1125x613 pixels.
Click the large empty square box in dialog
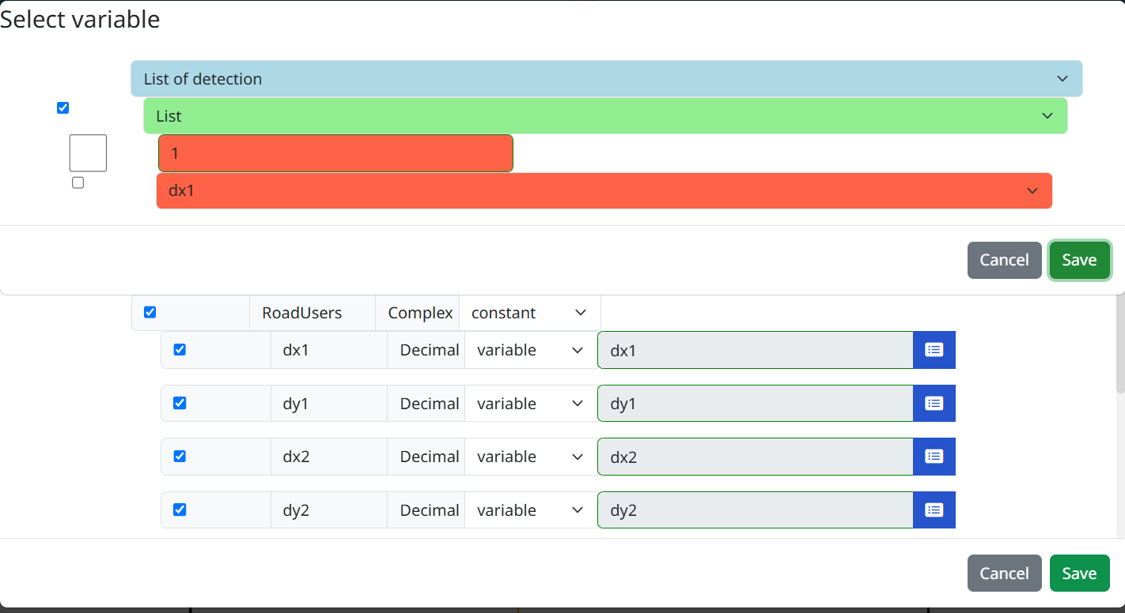point(88,153)
